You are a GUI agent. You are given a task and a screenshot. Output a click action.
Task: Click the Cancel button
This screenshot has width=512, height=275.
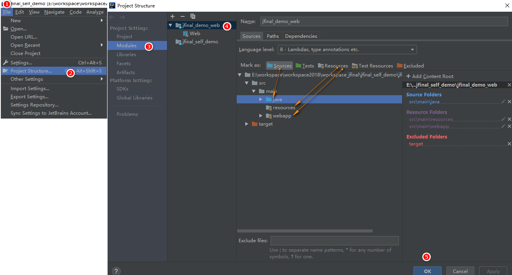pos(460,271)
